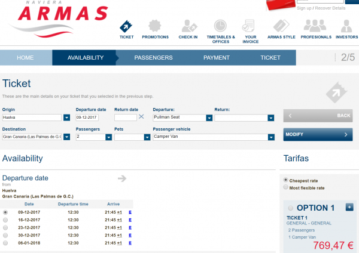Click the MODIFY button
Screen dimensions: 359x253
(317, 135)
